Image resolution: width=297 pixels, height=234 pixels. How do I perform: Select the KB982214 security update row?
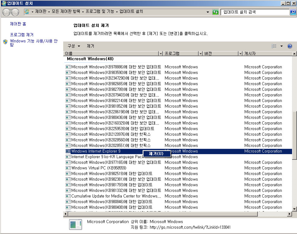click(178, 100)
